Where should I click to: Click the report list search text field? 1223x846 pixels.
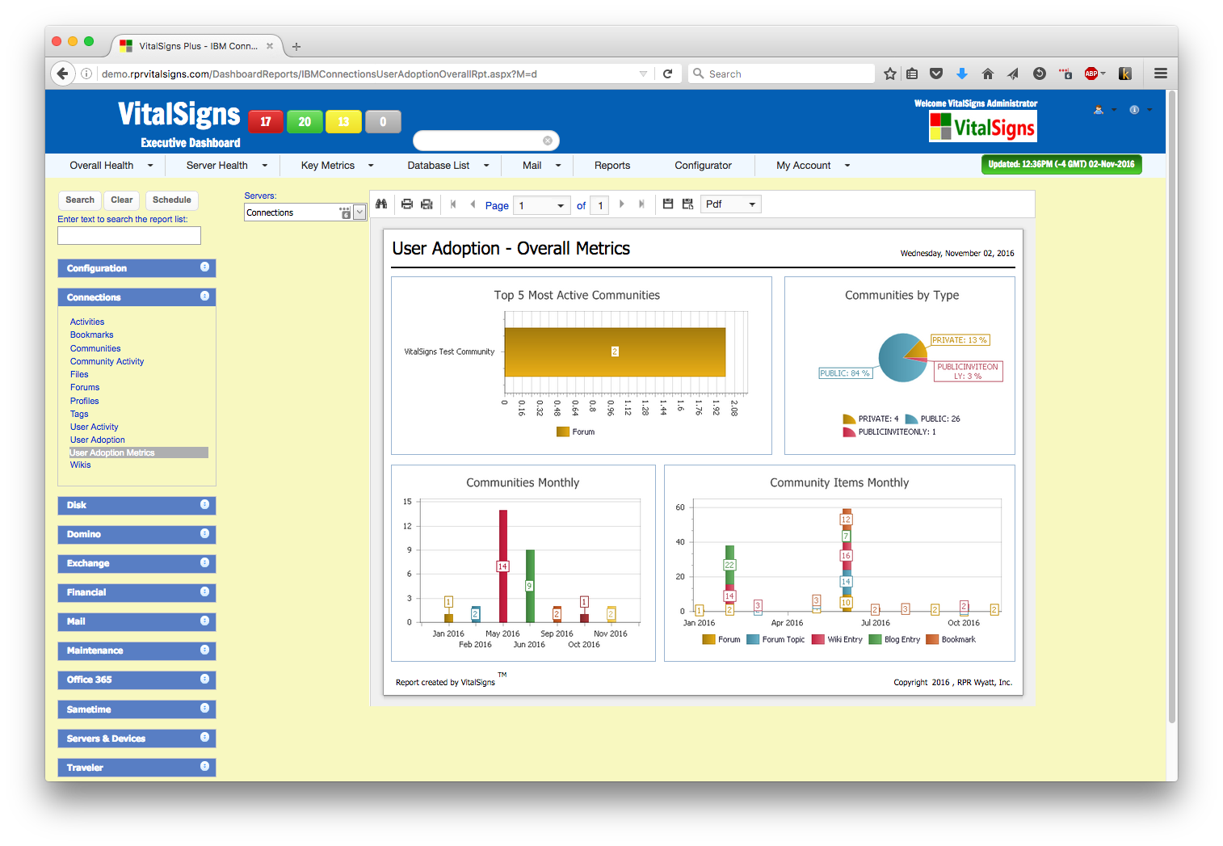pos(129,235)
